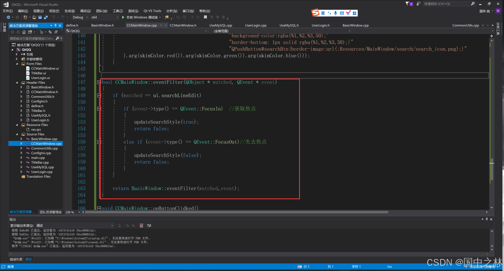Image resolution: width=504 pixels, height=271 pixels.
Task: Collapse the Header Files folder
Action: click(17, 83)
